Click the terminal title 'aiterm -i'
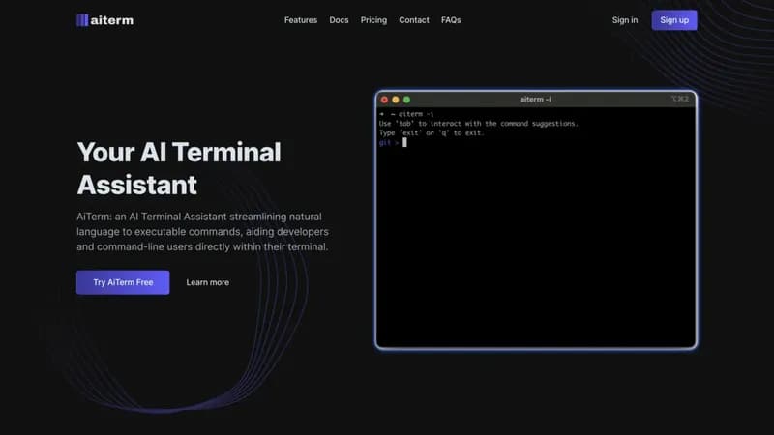This screenshot has height=435, width=774. 535,100
